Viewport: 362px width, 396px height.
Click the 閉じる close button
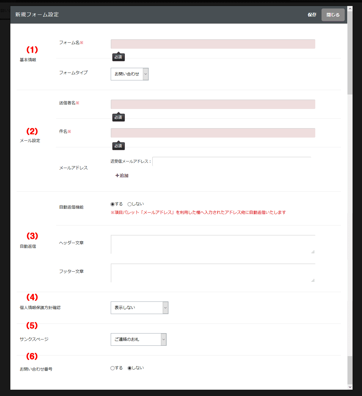(x=333, y=15)
